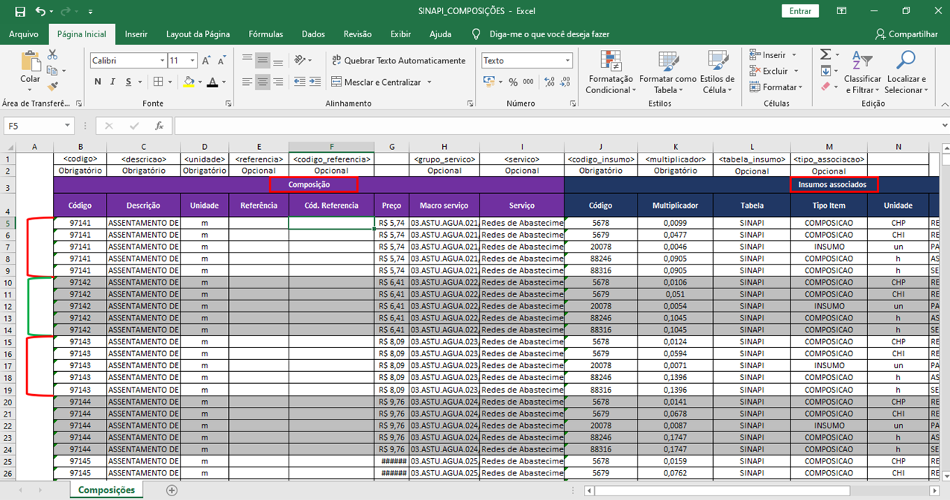Toggle Bold formatting
950x500 pixels.
(x=98, y=82)
